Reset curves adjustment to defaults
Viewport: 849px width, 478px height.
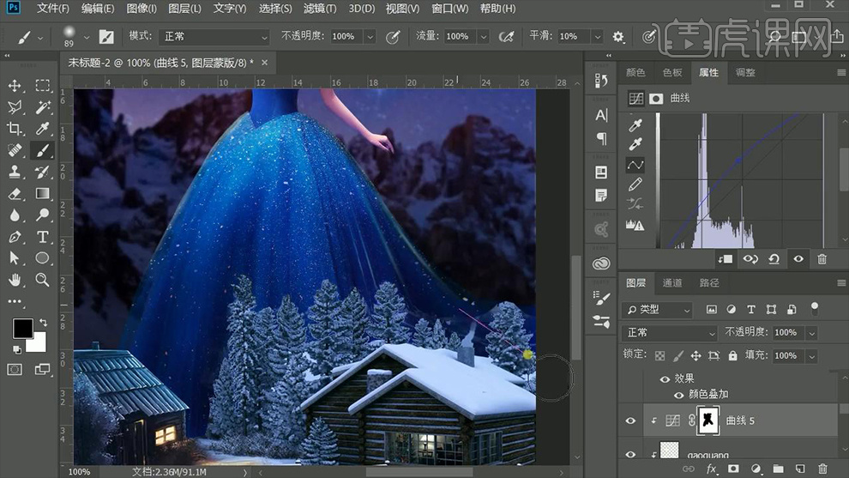coord(774,258)
